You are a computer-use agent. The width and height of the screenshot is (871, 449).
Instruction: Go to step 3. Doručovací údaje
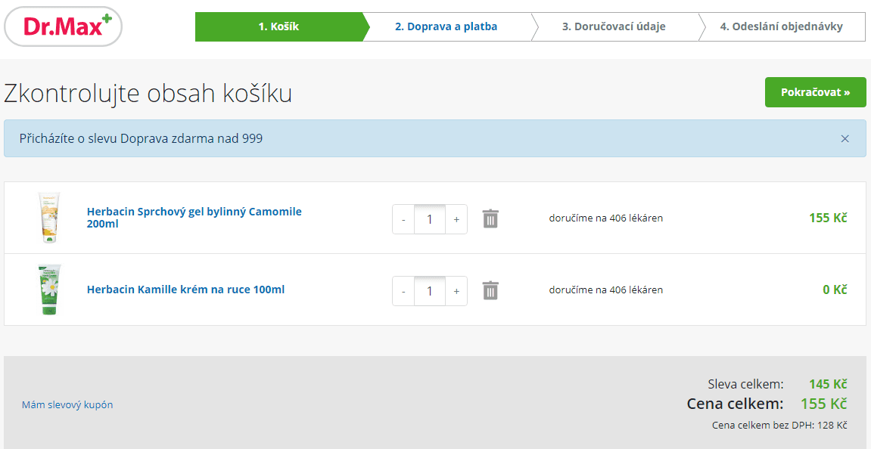(x=614, y=26)
